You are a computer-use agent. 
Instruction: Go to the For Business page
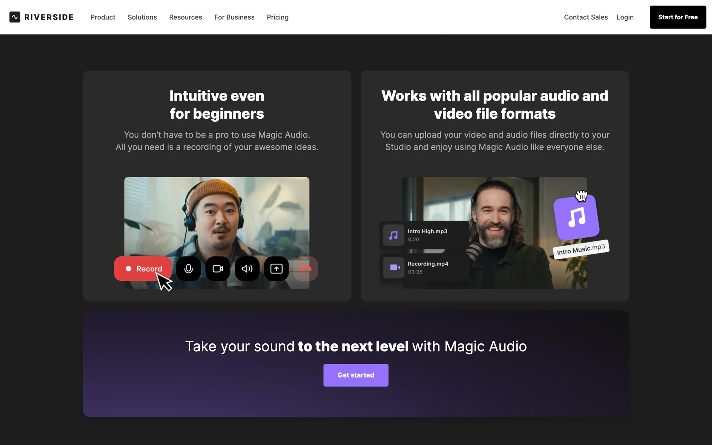[234, 17]
